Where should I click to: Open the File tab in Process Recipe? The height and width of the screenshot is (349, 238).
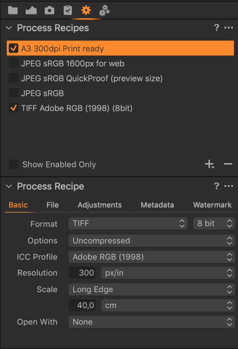coord(52,205)
